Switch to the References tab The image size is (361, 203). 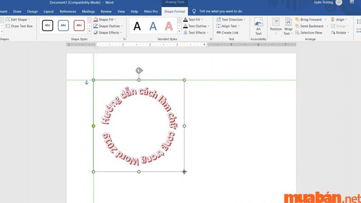68,11
